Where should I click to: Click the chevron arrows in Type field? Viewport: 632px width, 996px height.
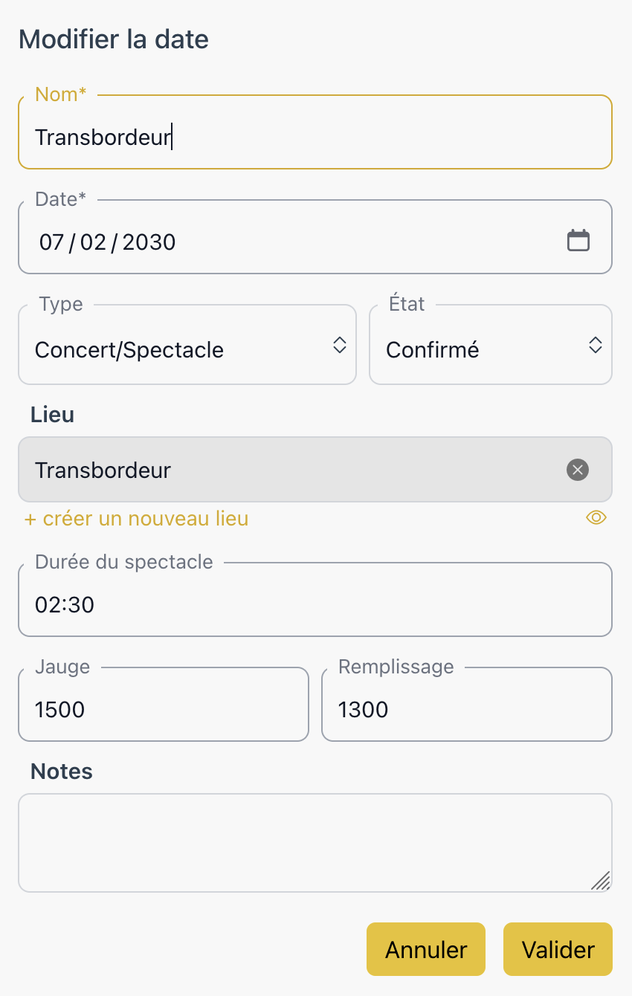340,345
